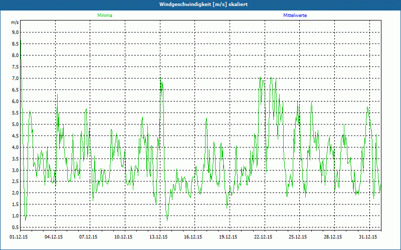Click the 8,0 y-axis value

point(16,55)
